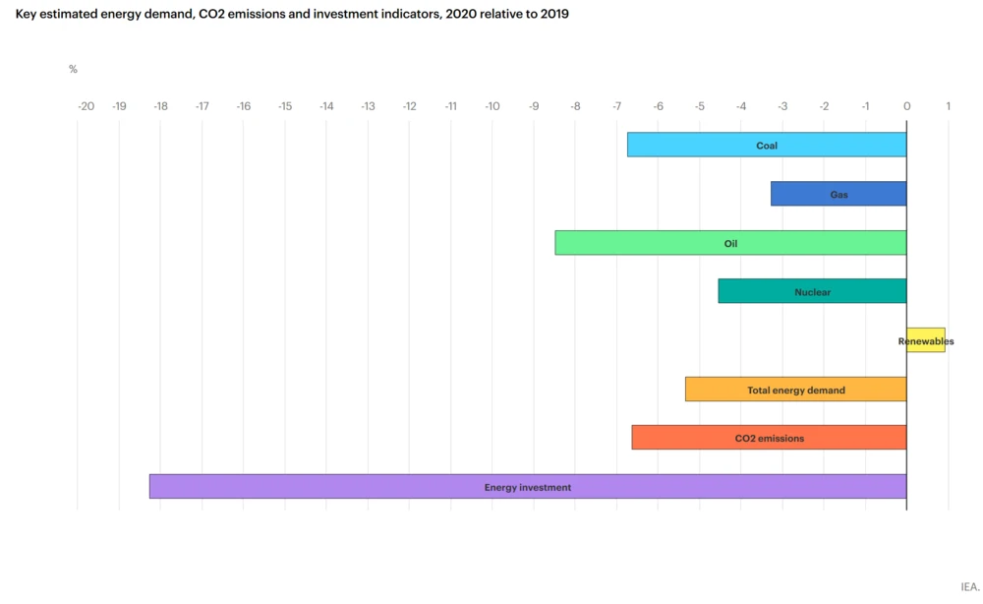Click the -10 axis tick label
The width and height of the screenshot is (983, 604).
click(491, 106)
